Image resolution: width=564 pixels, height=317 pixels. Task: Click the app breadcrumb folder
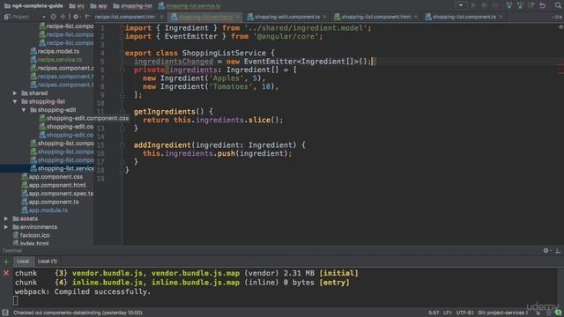99,6
